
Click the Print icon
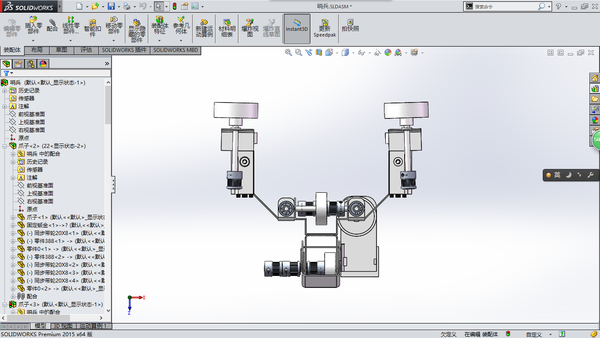(127, 6)
